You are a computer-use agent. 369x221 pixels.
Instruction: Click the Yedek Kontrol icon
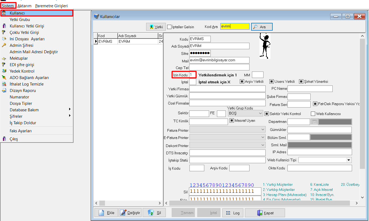click(x=4, y=71)
